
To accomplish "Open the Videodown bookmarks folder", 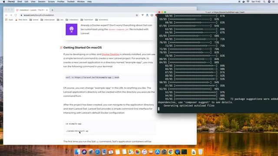I will (72, 20).
